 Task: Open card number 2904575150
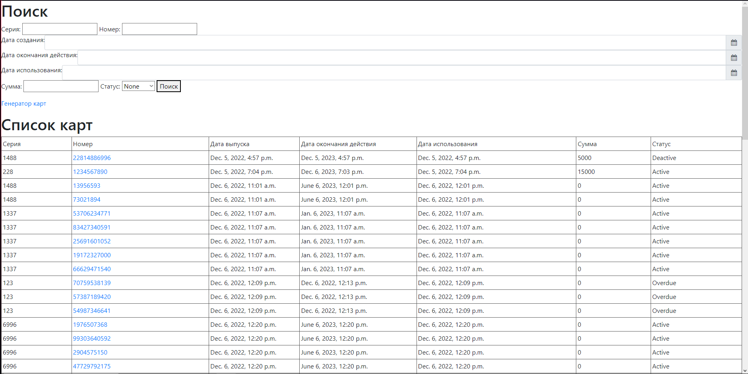90,353
